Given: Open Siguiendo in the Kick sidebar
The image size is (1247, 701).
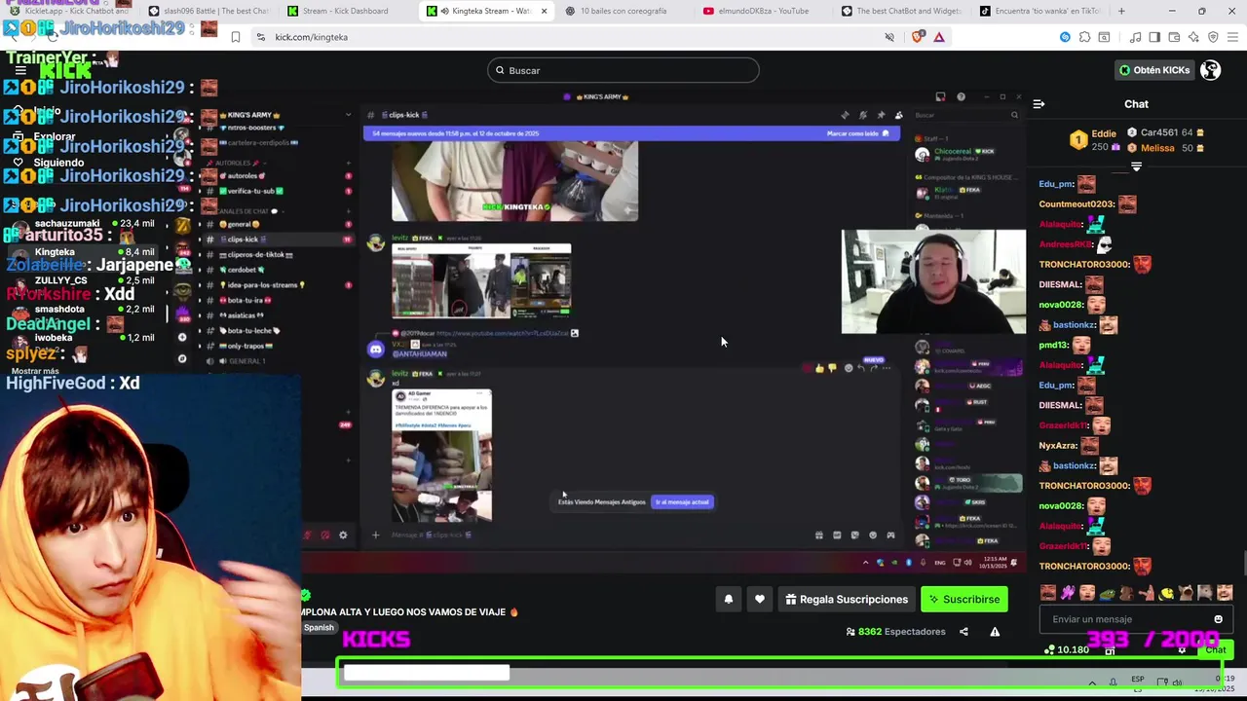Looking at the screenshot, I should pos(49,163).
